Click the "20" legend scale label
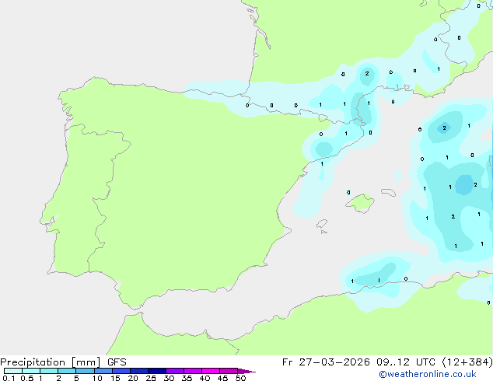 tap(133, 378)
